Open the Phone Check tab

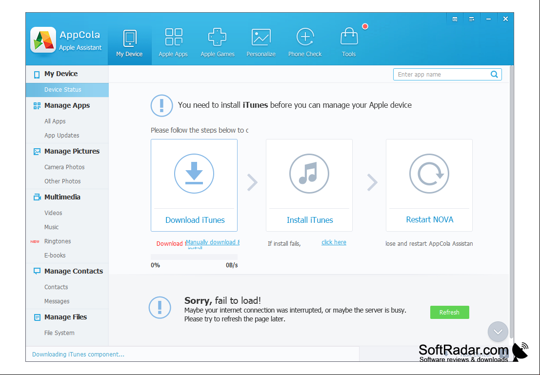click(x=305, y=43)
